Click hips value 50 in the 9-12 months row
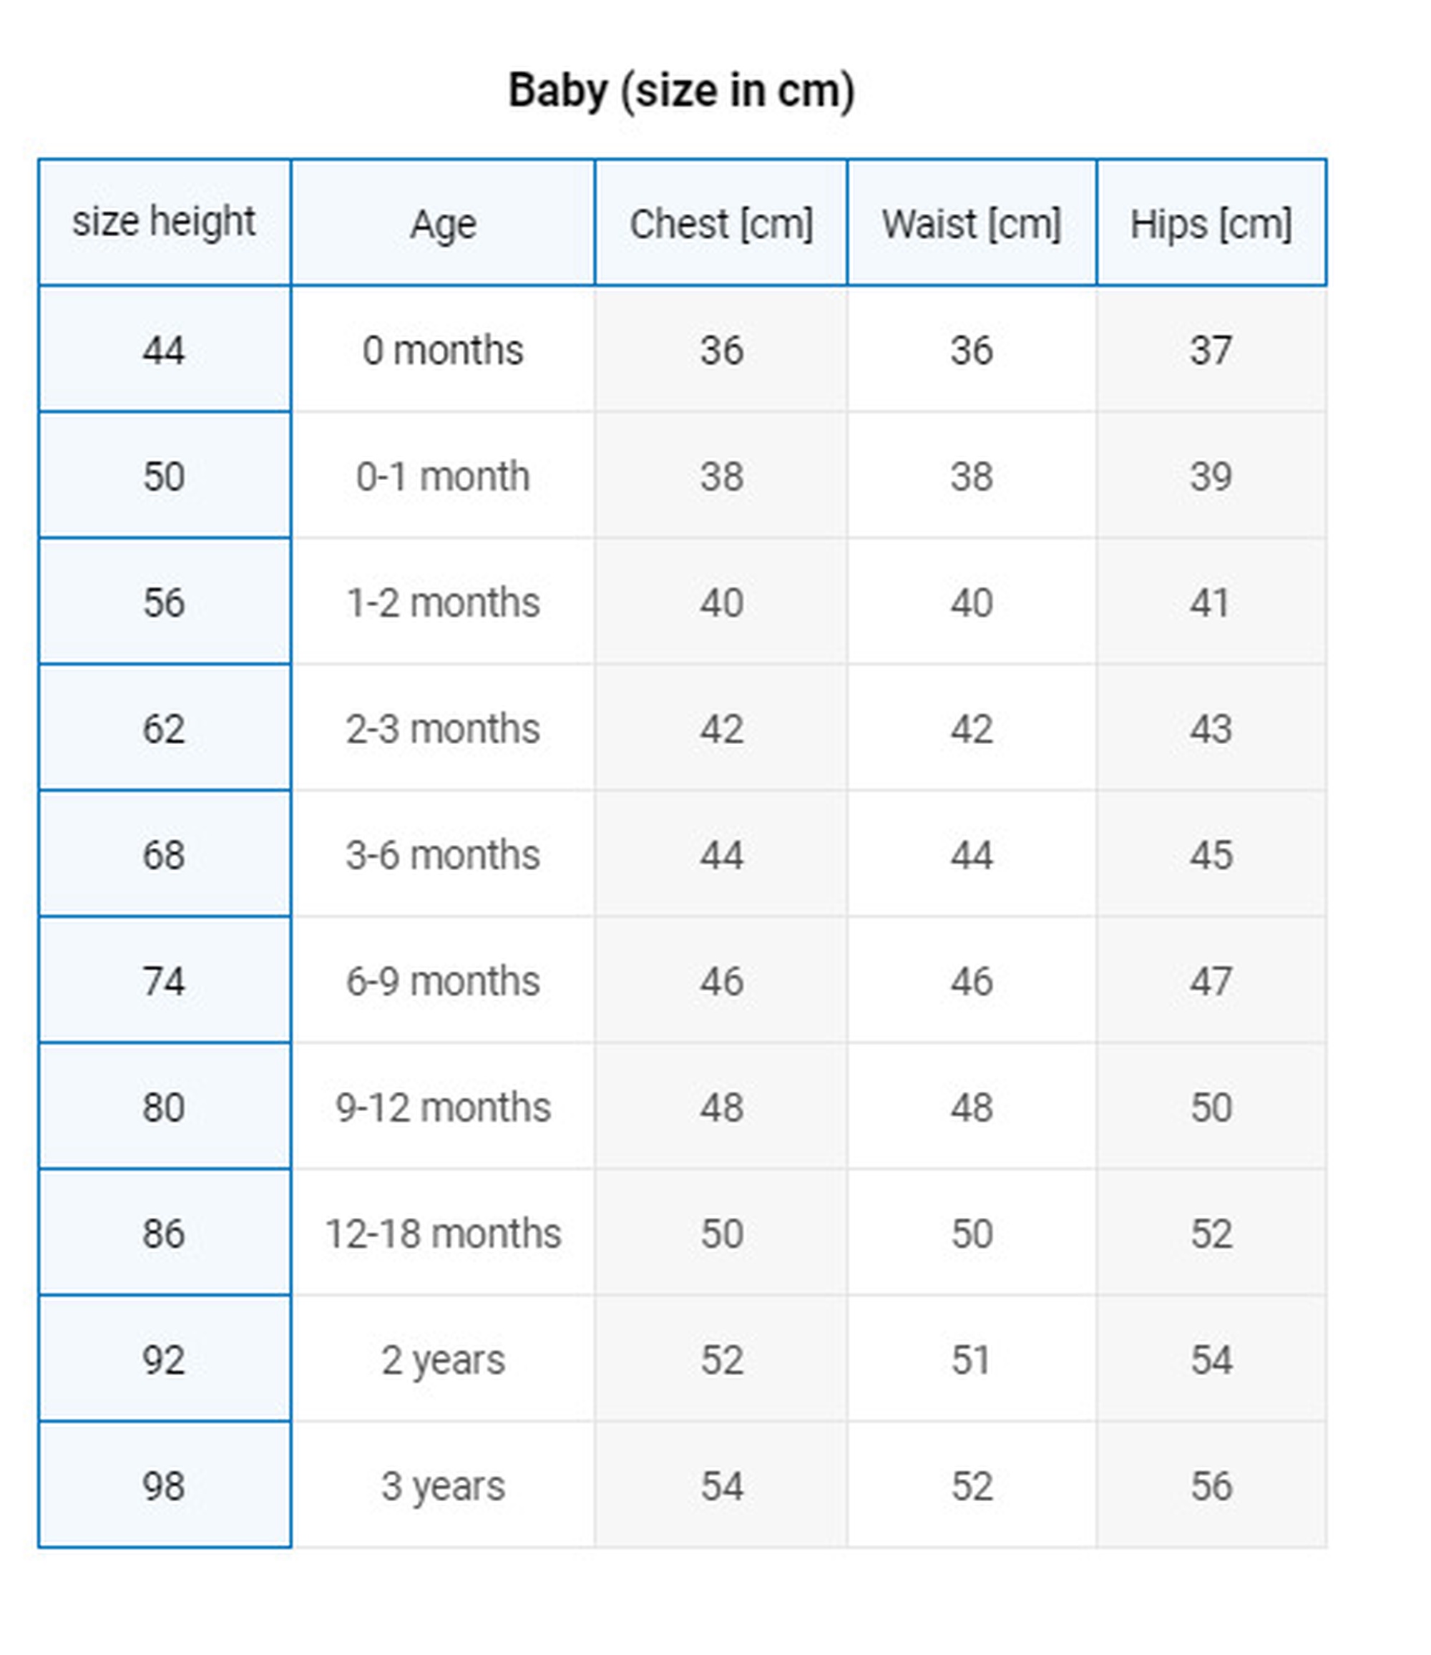1431x1655 pixels. [1211, 1107]
